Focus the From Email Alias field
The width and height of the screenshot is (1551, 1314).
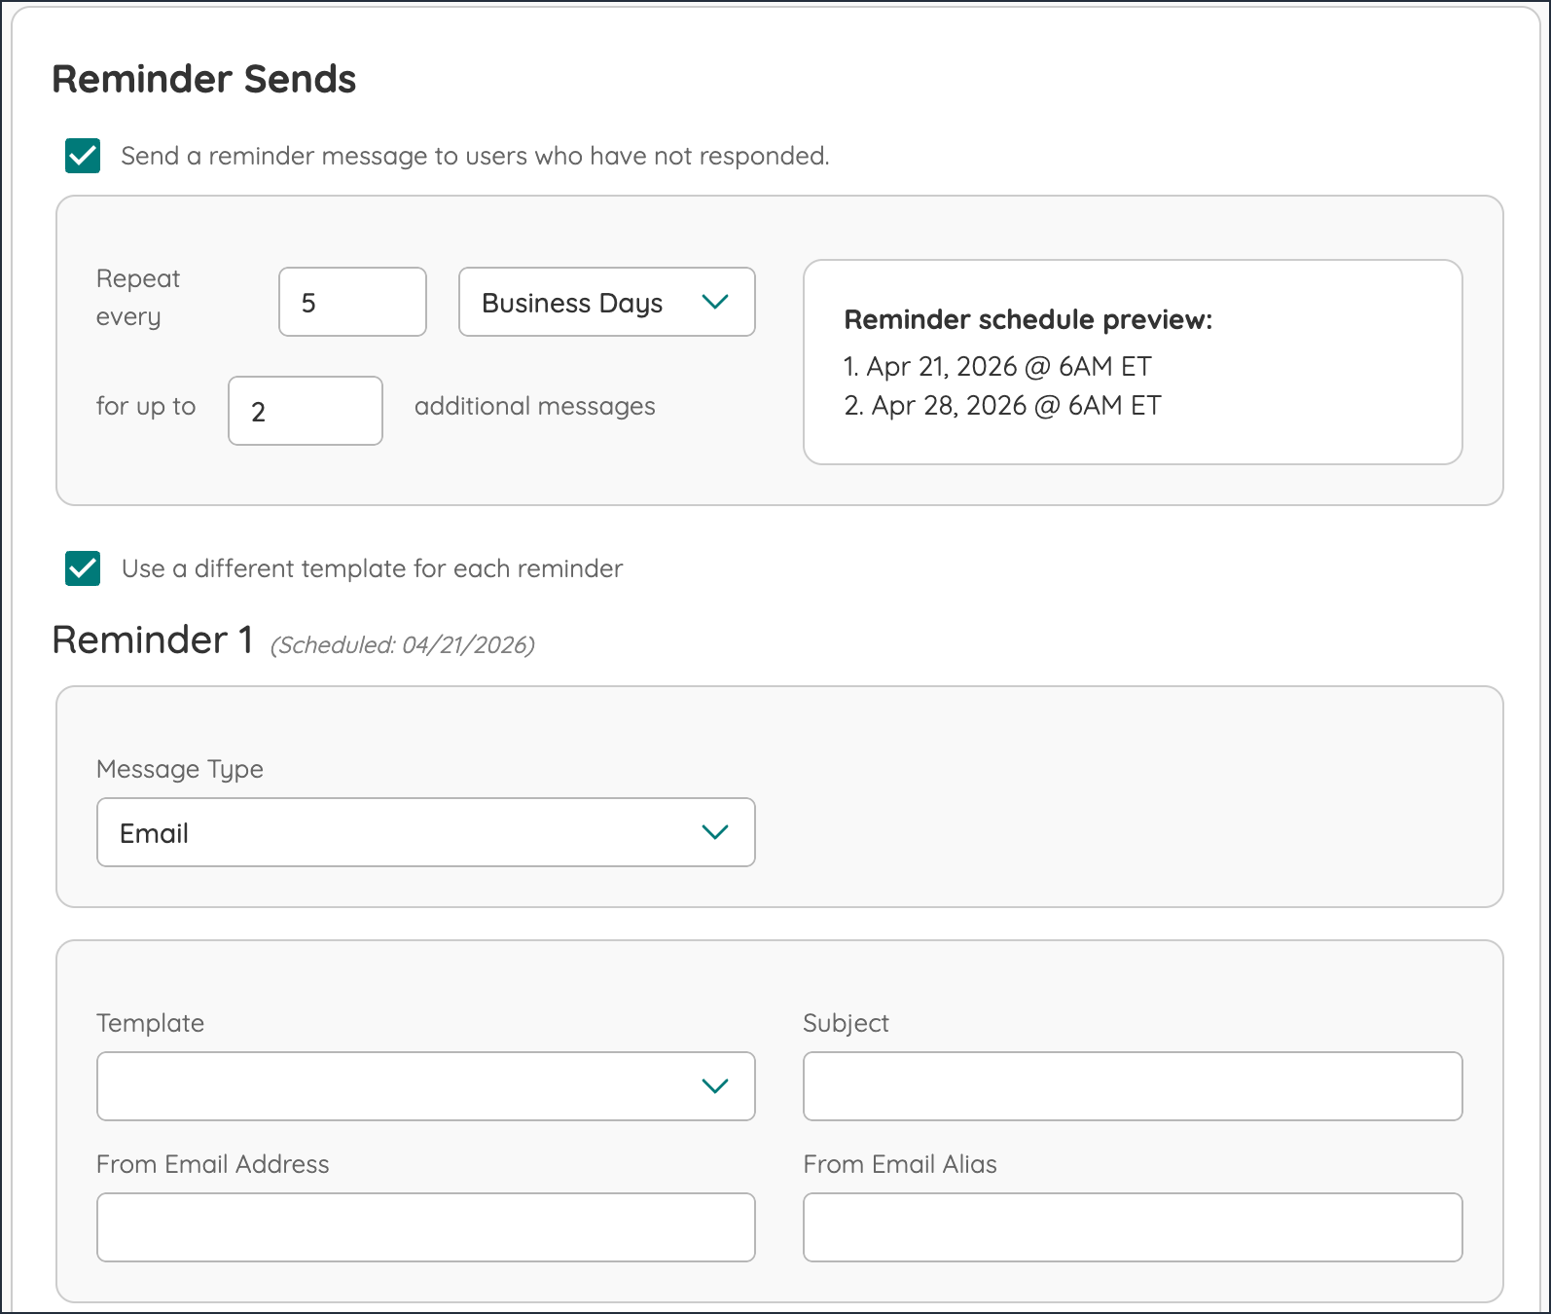(1133, 1227)
